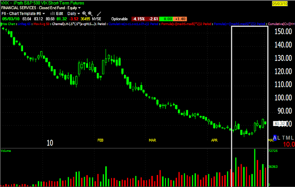
Task: Select the Channel(c,H-(.5* indicator label
Action: pyautogui.click(x=79, y=24)
